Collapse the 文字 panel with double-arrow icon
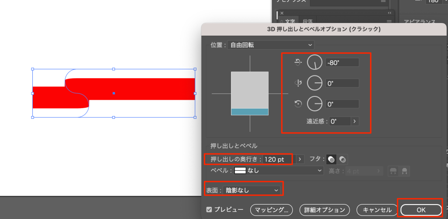Image resolution: width=448 pixels, height=219 pixels. (x=389, y=13)
